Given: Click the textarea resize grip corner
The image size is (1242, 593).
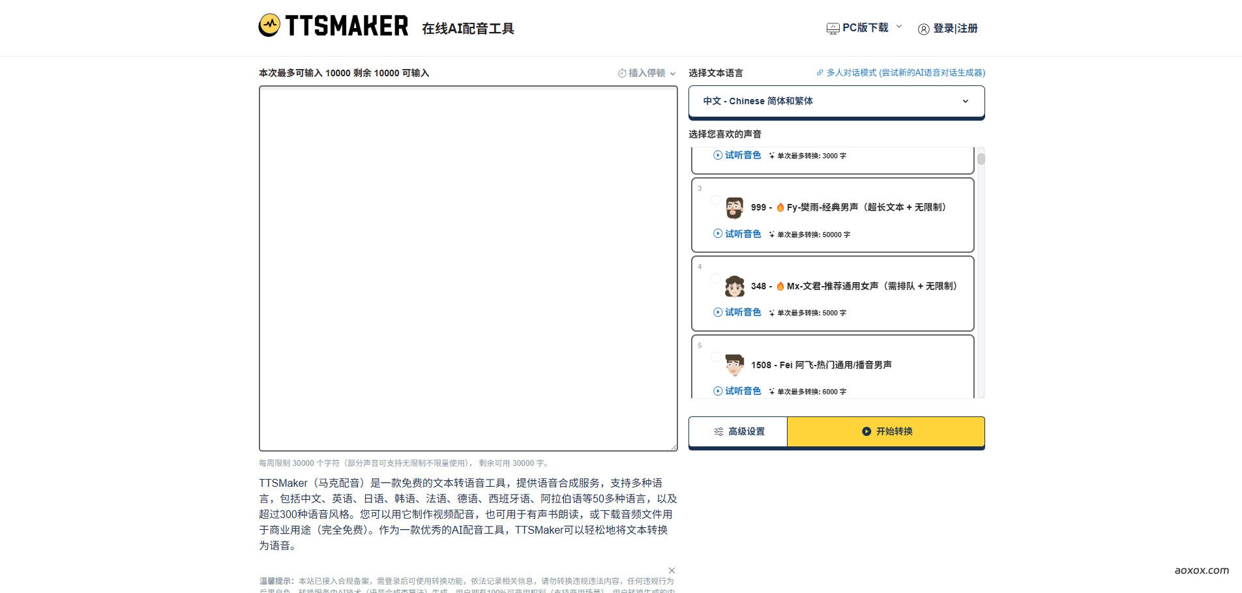Looking at the screenshot, I should [673, 446].
